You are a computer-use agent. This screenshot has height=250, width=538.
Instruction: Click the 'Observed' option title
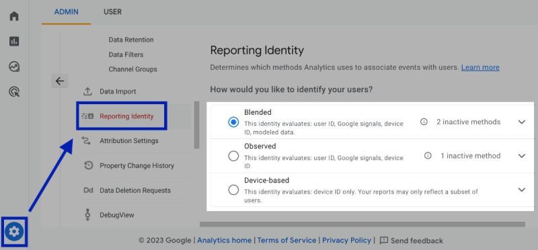(x=260, y=146)
